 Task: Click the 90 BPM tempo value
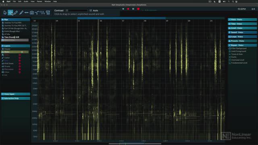tap(241, 9)
